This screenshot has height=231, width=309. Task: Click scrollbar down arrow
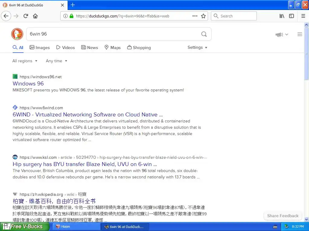(x=307, y=219)
